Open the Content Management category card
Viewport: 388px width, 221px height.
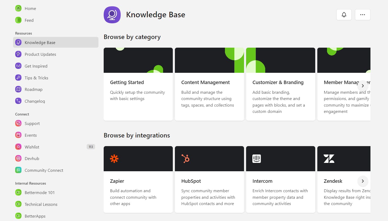[209, 84]
